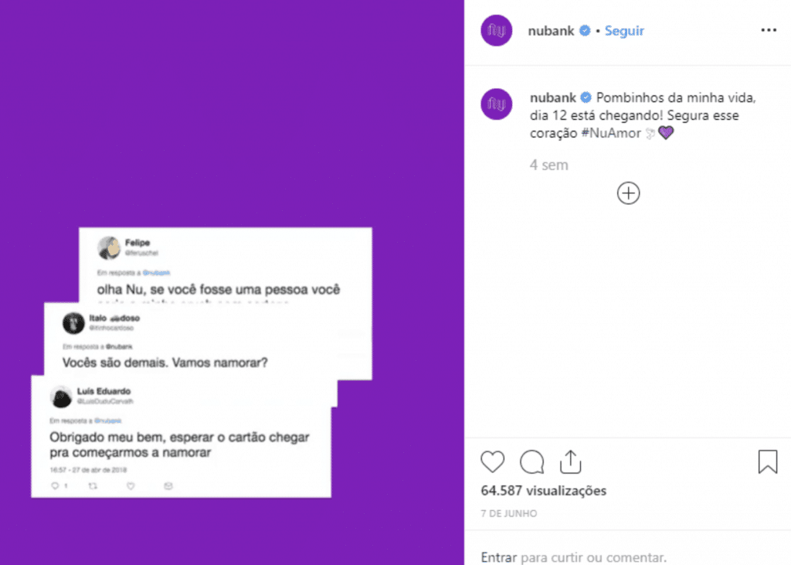Click the Entrar login link
Viewport: 791px width, 565px height.
[x=499, y=556]
